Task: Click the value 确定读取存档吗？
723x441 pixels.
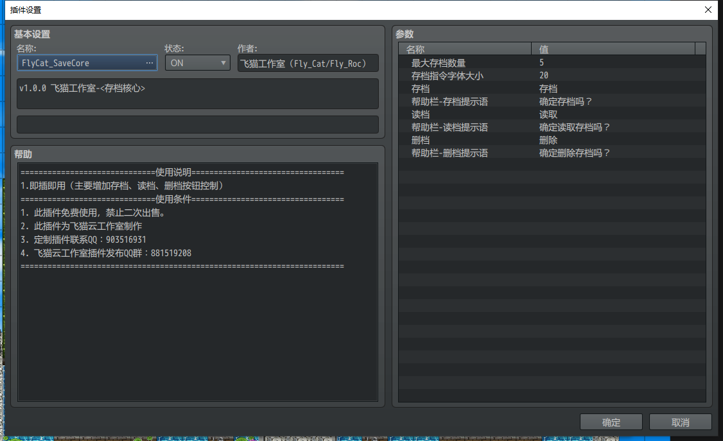Action: (x=575, y=127)
